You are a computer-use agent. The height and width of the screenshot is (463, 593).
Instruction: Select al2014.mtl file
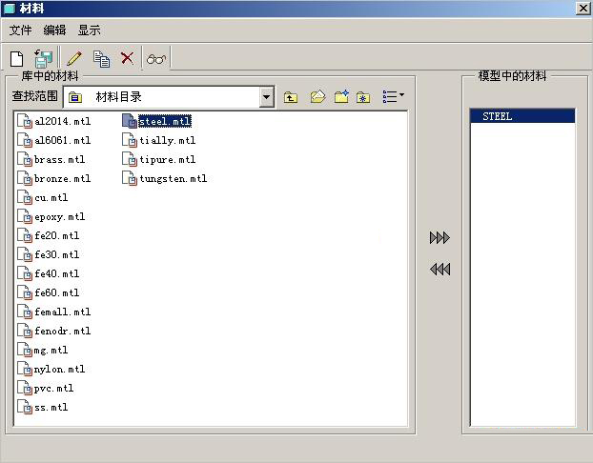pos(54,121)
